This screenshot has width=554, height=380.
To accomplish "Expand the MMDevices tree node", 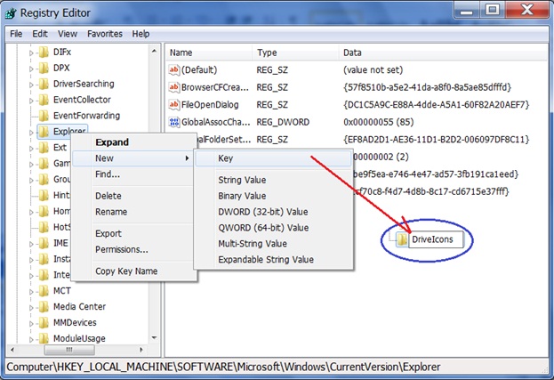I will tap(31, 323).
